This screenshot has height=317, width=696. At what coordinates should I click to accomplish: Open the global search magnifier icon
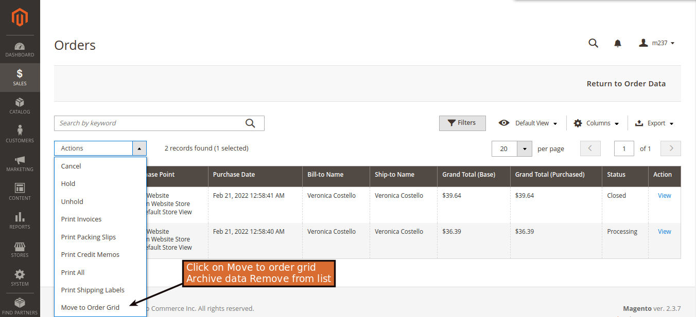(x=593, y=43)
